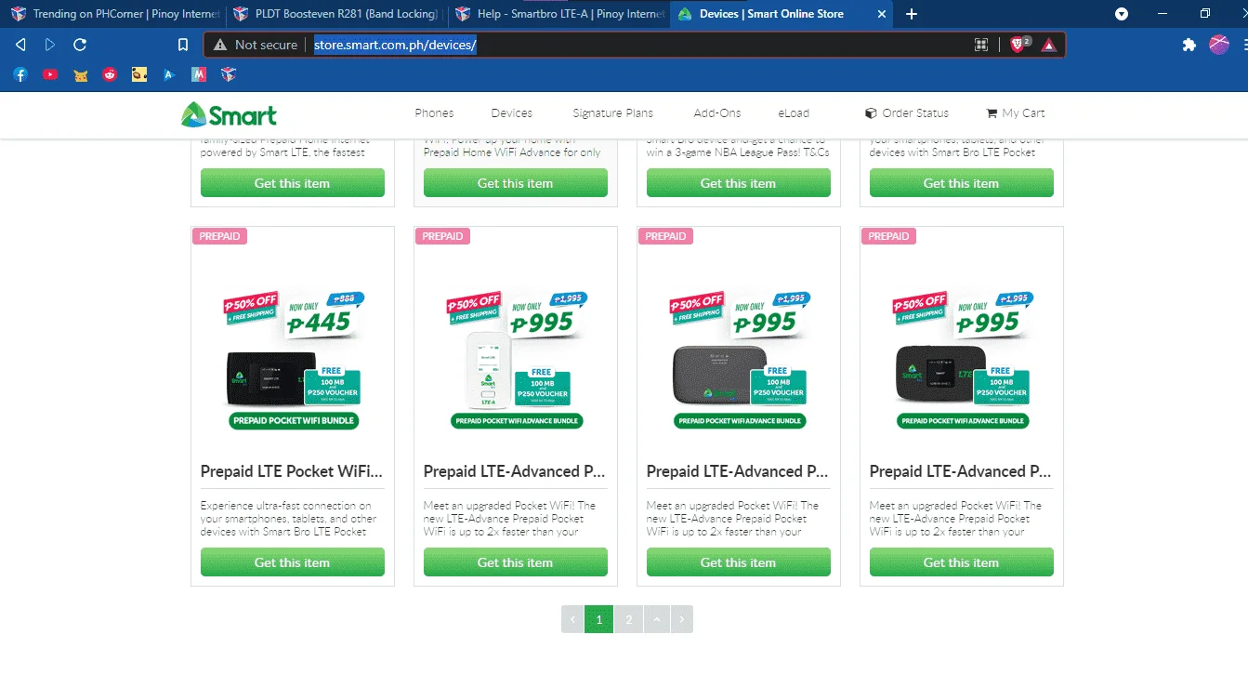This screenshot has width=1248, height=674.
Task: Get this item for Prepaid LTE Pocket WiFi
Action: point(293,562)
